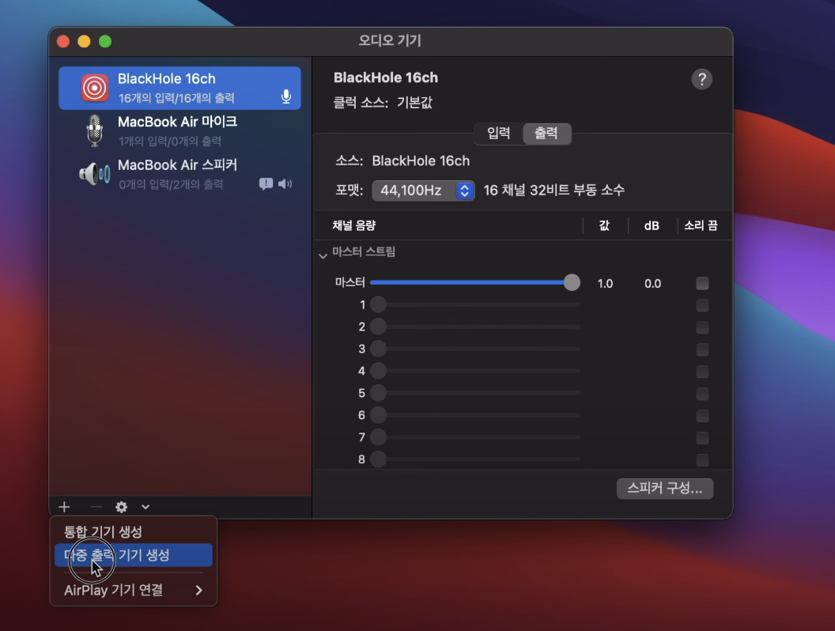Minimize the 오디오 기기 window
The height and width of the screenshot is (631, 835).
[x=84, y=42]
